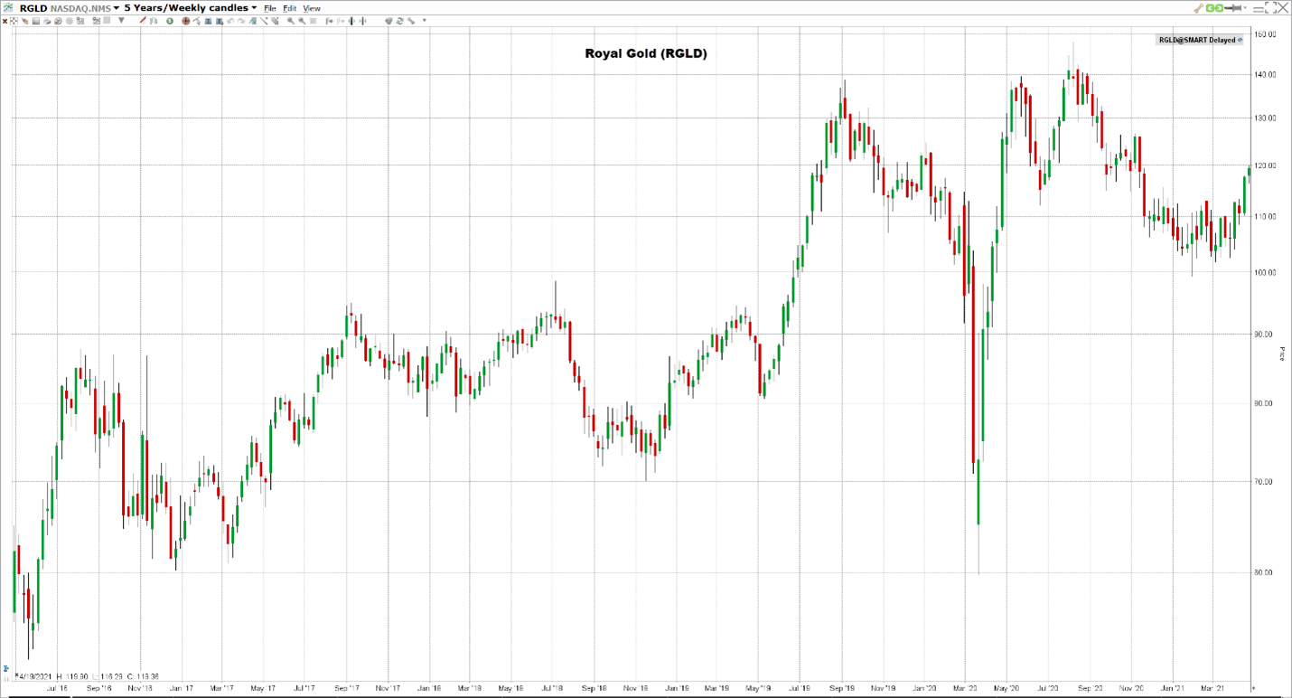Click the table grid icon in toolbar

36,21
